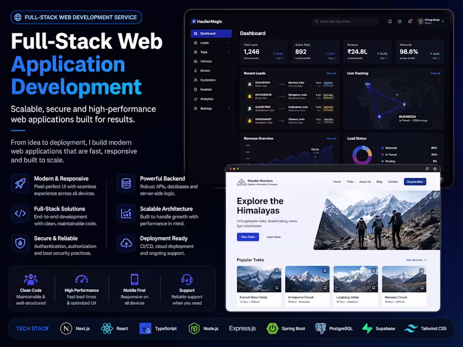Expand the Customers sidebar chevron
This screenshot has width=463, height=347.
[229, 80]
